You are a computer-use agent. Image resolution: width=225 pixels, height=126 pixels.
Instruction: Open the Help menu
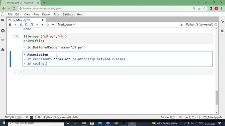[x=80, y=14]
